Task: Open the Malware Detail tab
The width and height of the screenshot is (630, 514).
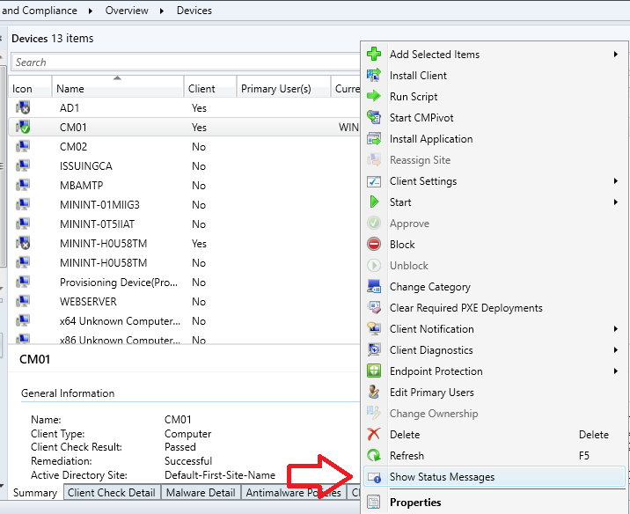Action: [x=201, y=492]
